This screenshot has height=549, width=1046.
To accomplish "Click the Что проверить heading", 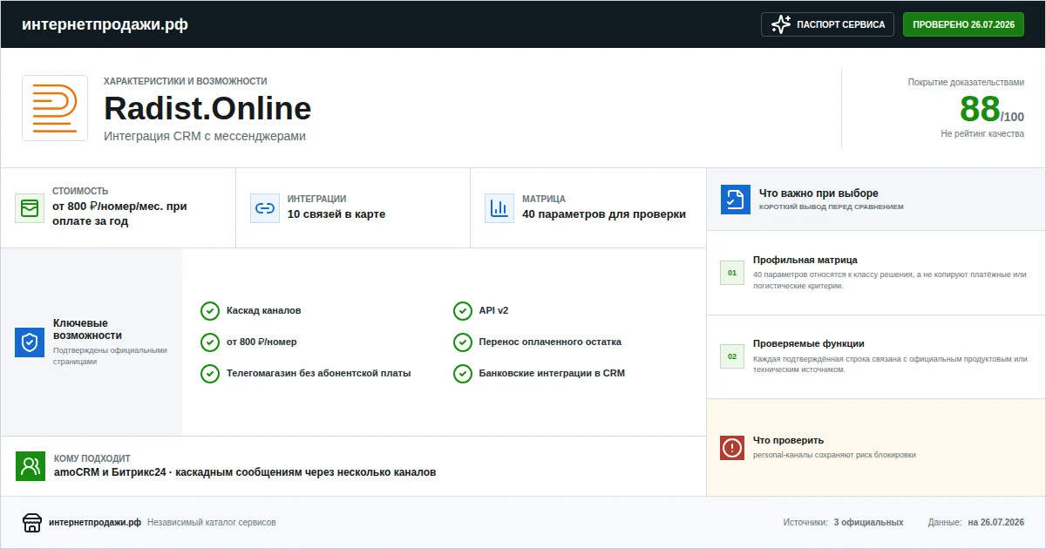I will tap(788, 440).
